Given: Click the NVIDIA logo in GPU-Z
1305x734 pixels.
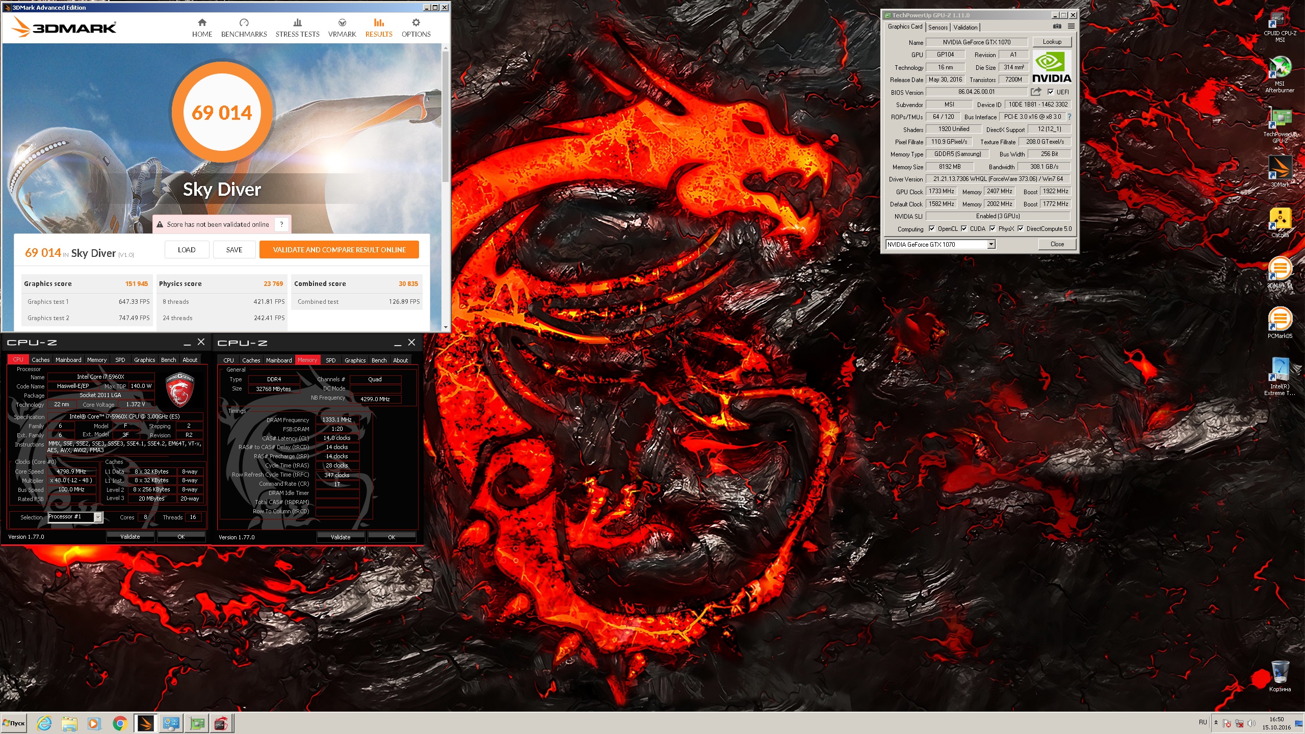Looking at the screenshot, I should (1052, 68).
